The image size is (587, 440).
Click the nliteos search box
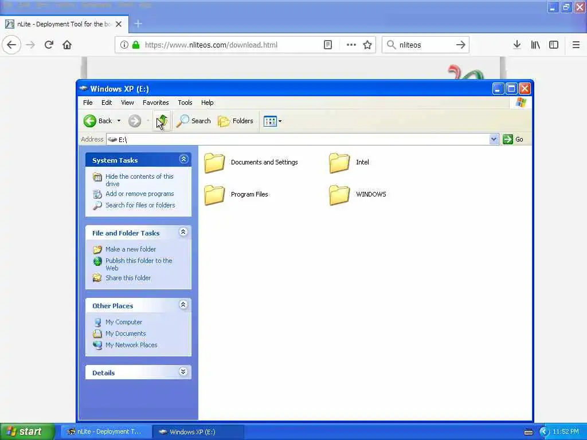(425, 45)
